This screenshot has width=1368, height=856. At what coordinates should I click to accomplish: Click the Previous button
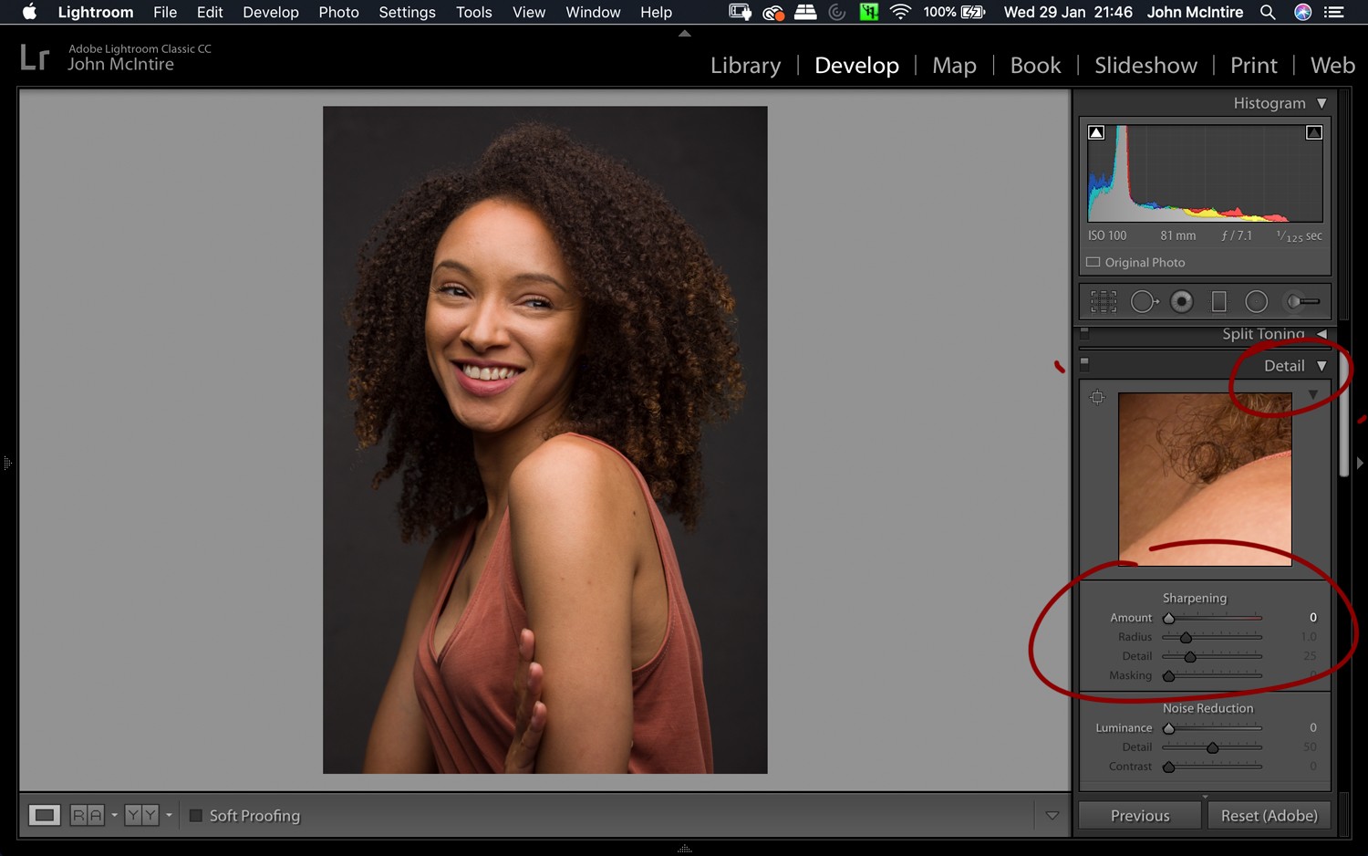coord(1138,815)
